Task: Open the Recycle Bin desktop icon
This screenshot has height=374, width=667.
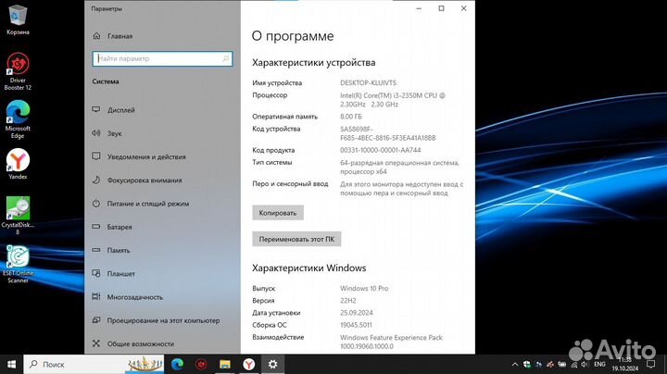Action: [18, 19]
